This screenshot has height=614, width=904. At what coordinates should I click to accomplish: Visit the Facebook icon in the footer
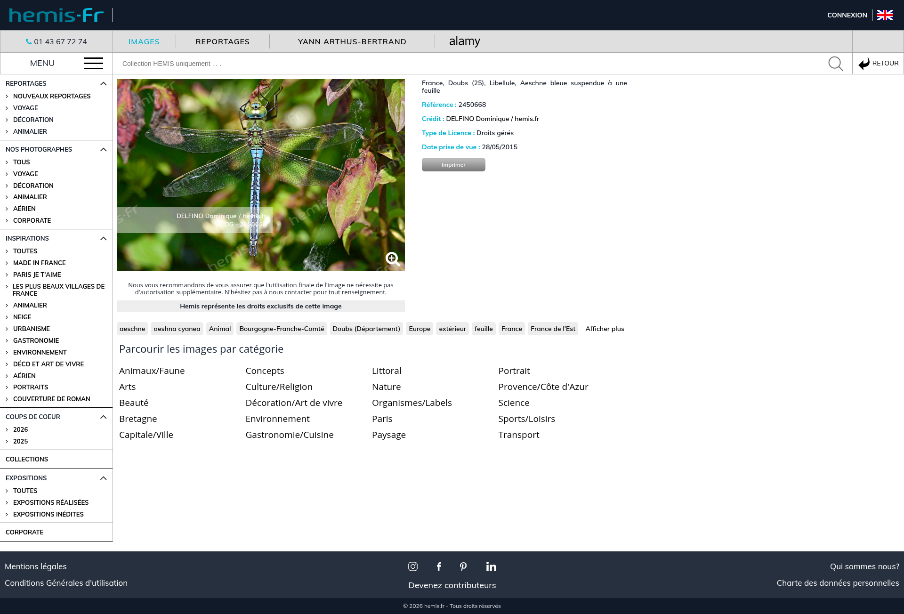[439, 566]
